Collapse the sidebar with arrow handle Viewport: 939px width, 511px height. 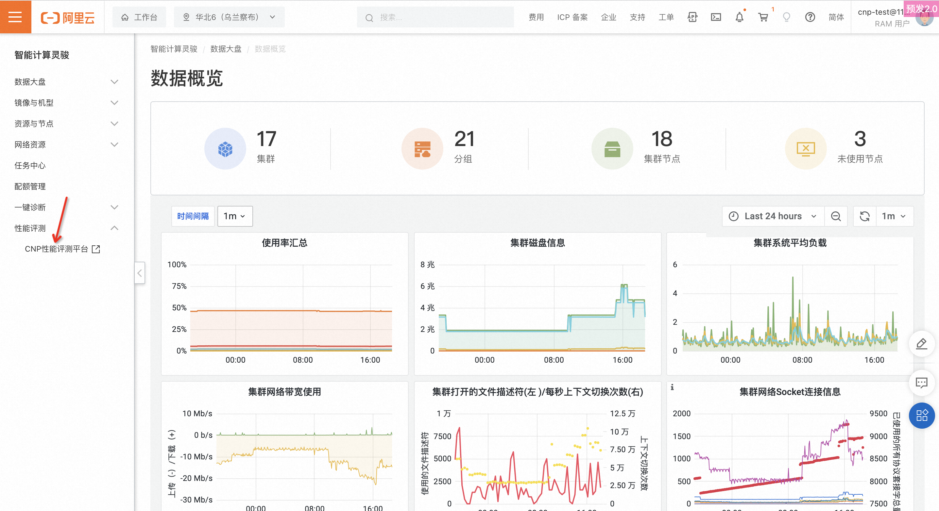[x=140, y=273]
